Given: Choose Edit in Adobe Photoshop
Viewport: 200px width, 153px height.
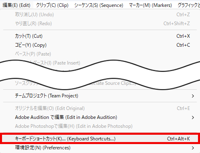Looking at the screenshot, I should 100,126.
